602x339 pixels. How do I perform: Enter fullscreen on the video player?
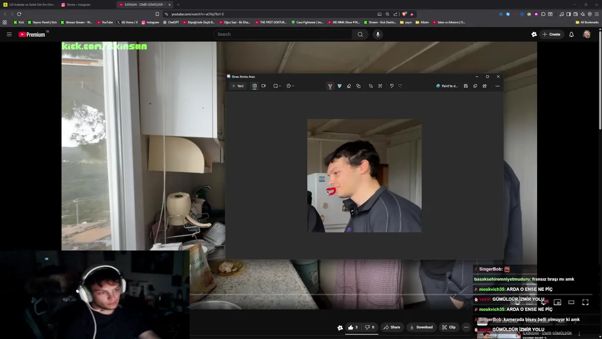point(586,302)
